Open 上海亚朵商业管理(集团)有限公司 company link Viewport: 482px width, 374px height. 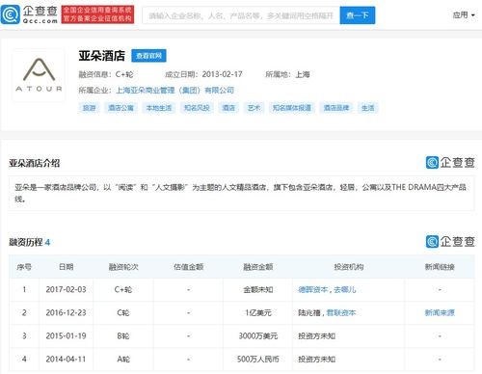click(174, 91)
